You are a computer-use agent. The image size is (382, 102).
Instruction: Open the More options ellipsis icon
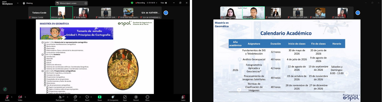147,97
